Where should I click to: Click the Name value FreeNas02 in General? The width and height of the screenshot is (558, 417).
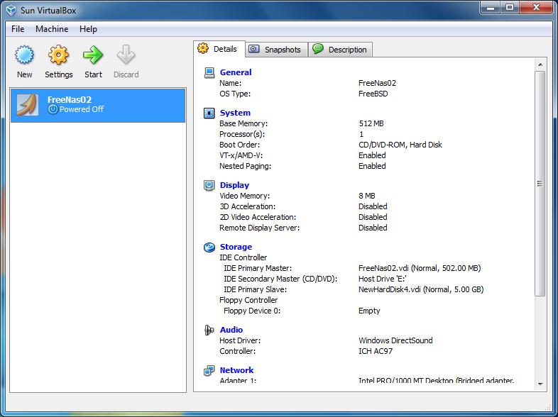pyautogui.click(x=377, y=83)
